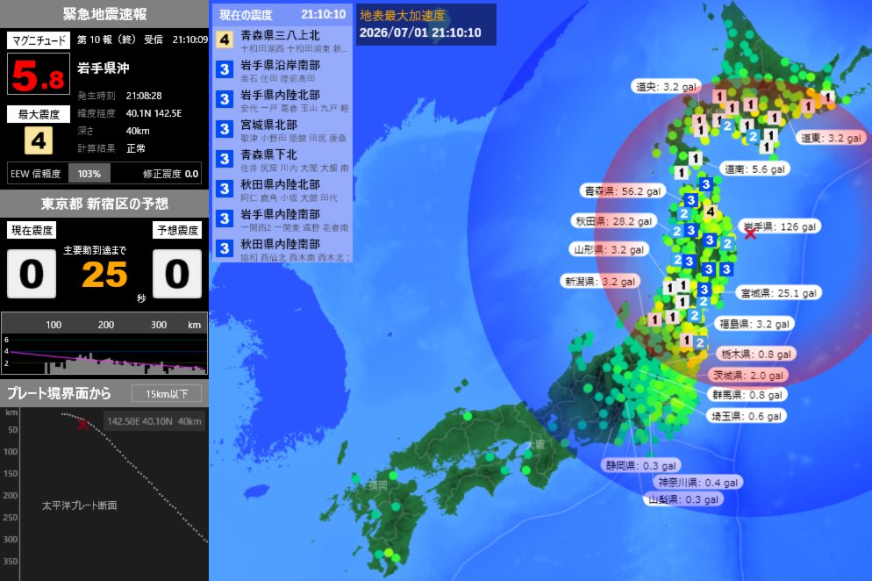This screenshot has height=581, width=872.
Task: Click the 茨城県: 2.0 gal label
Action: 748,375
